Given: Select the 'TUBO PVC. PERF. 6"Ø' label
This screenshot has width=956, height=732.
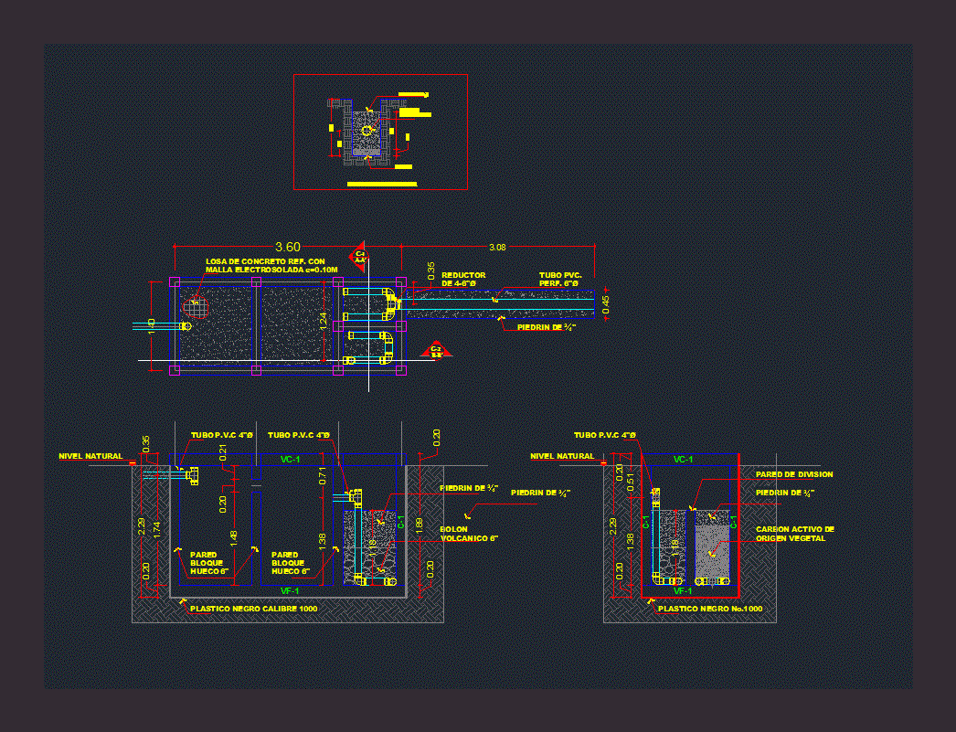Looking at the screenshot, I should click(560, 279).
